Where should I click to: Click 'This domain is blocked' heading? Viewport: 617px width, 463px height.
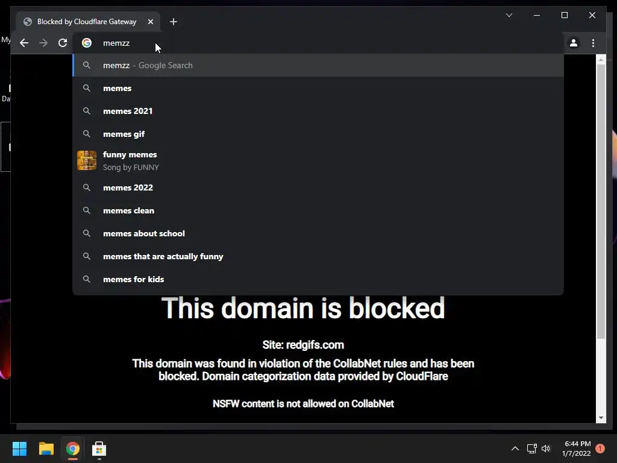coord(303,308)
